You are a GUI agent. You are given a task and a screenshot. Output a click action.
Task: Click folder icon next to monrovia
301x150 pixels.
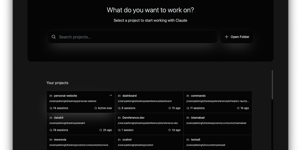coord(51,140)
